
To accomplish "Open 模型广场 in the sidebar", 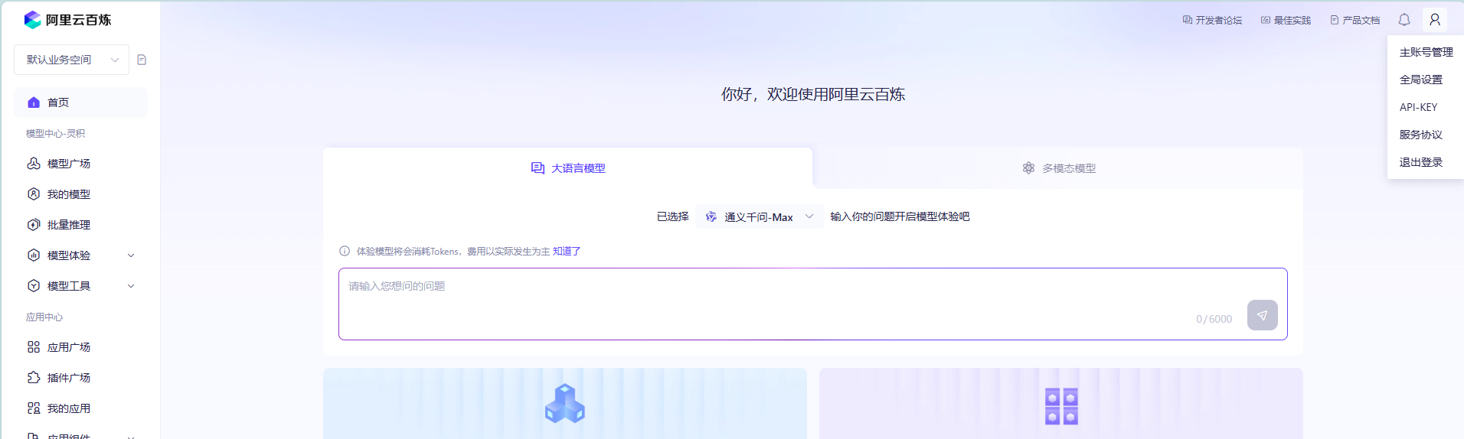I will (69, 164).
